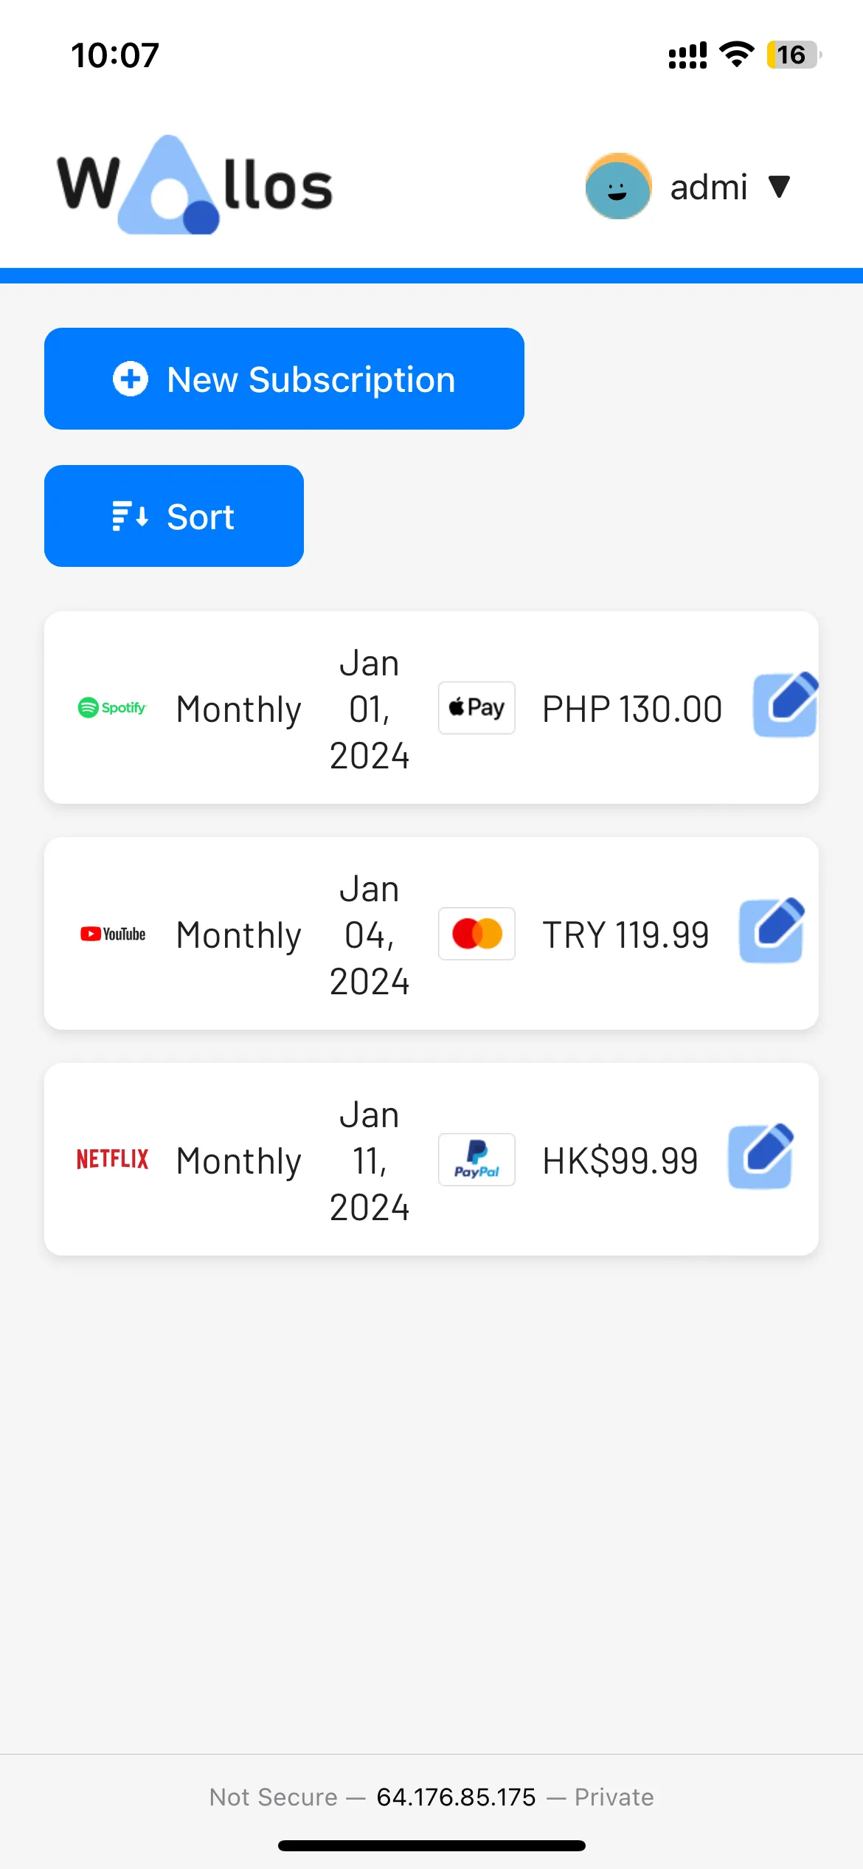Edit the Spotify subscription
The image size is (863, 1869).
pos(785,705)
